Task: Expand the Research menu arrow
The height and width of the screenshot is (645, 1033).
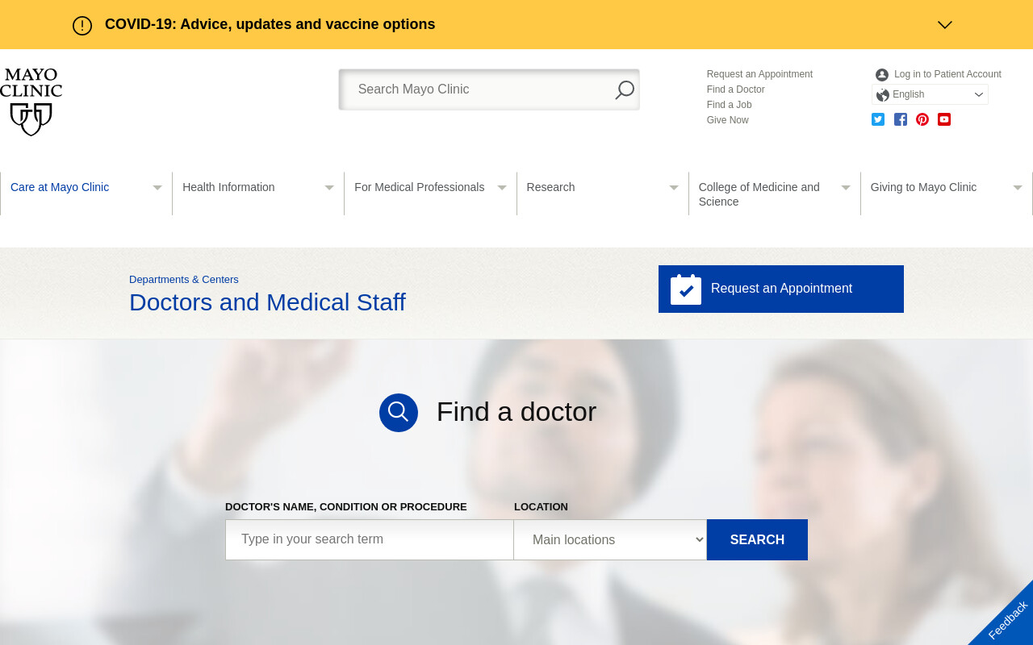Action: click(674, 188)
